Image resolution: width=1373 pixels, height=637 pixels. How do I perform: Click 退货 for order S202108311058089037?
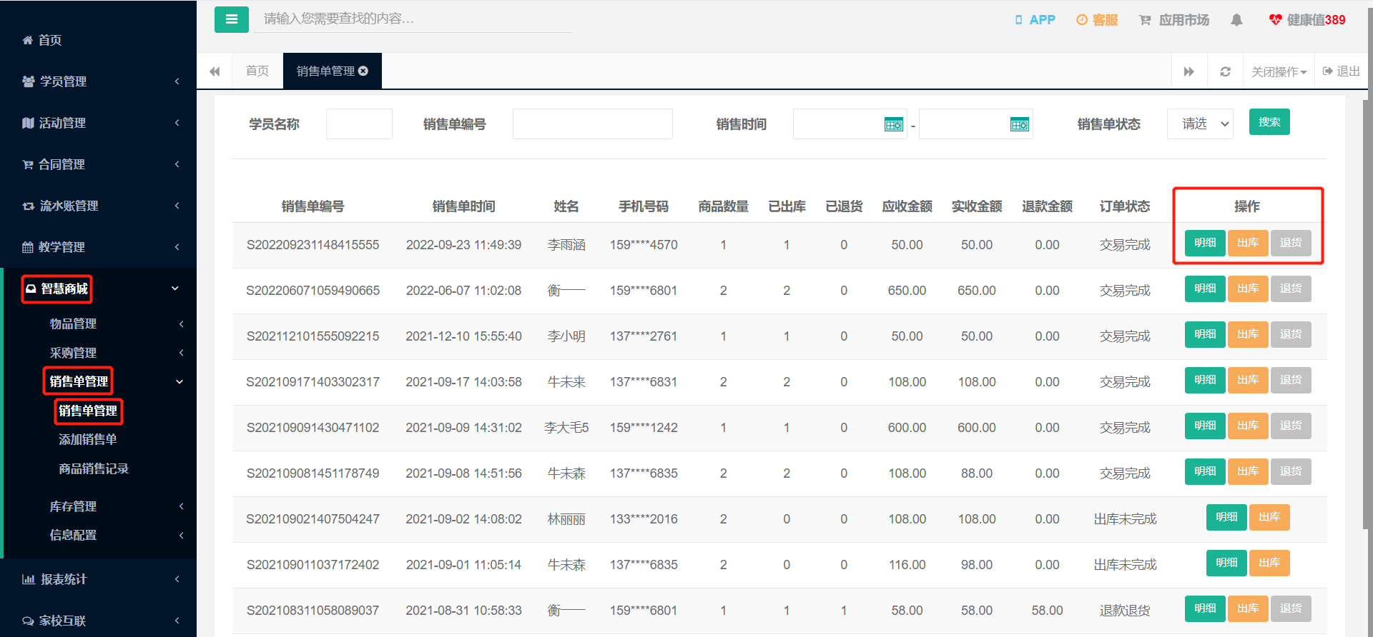click(x=1291, y=608)
